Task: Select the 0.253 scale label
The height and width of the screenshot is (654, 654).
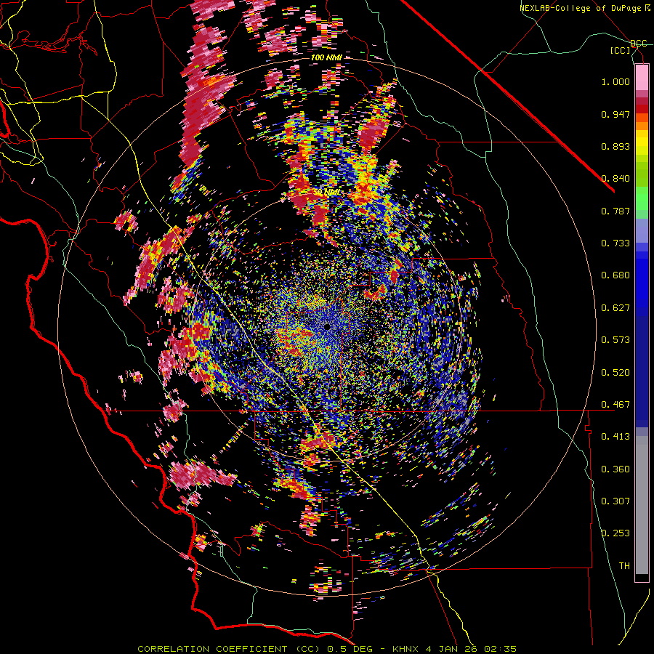Action: (615, 533)
